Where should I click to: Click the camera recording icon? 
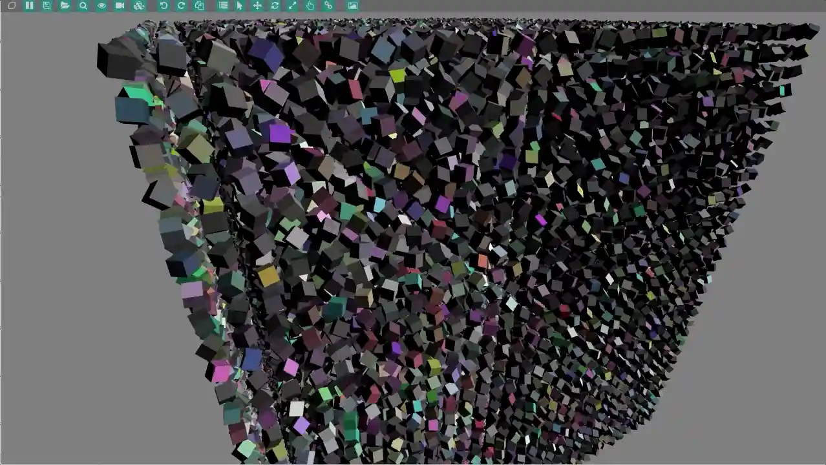tap(119, 6)
